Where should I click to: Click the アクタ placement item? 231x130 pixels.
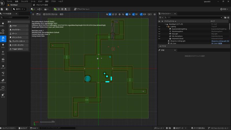18,26
